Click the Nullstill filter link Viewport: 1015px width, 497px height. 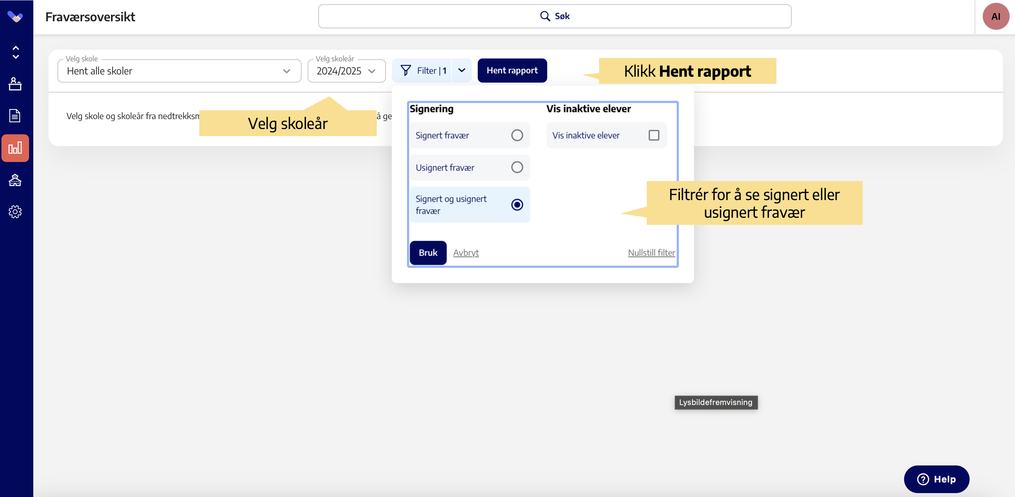click(651, 253)
